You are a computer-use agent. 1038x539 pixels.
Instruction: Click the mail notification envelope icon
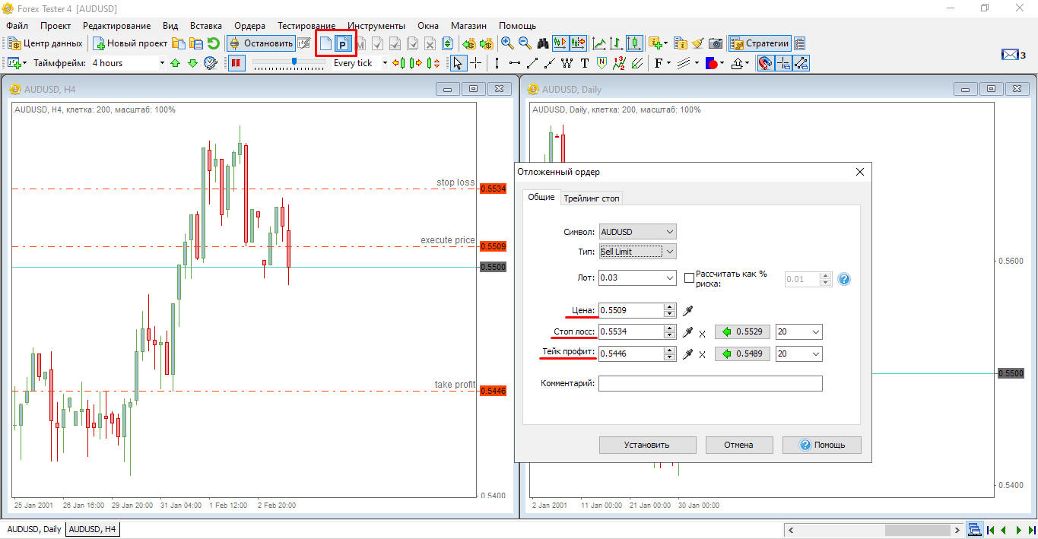tap(1009, 55)
